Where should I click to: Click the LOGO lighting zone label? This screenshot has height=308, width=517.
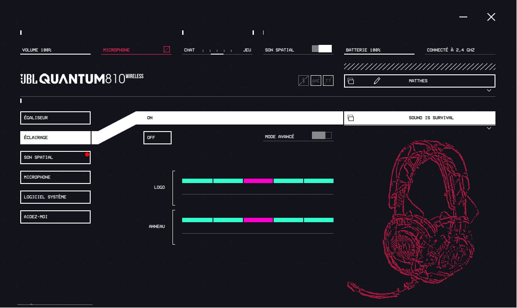tap(159, 187)
